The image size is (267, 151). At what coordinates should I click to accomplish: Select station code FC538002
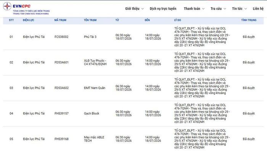[x=61, y=37]
